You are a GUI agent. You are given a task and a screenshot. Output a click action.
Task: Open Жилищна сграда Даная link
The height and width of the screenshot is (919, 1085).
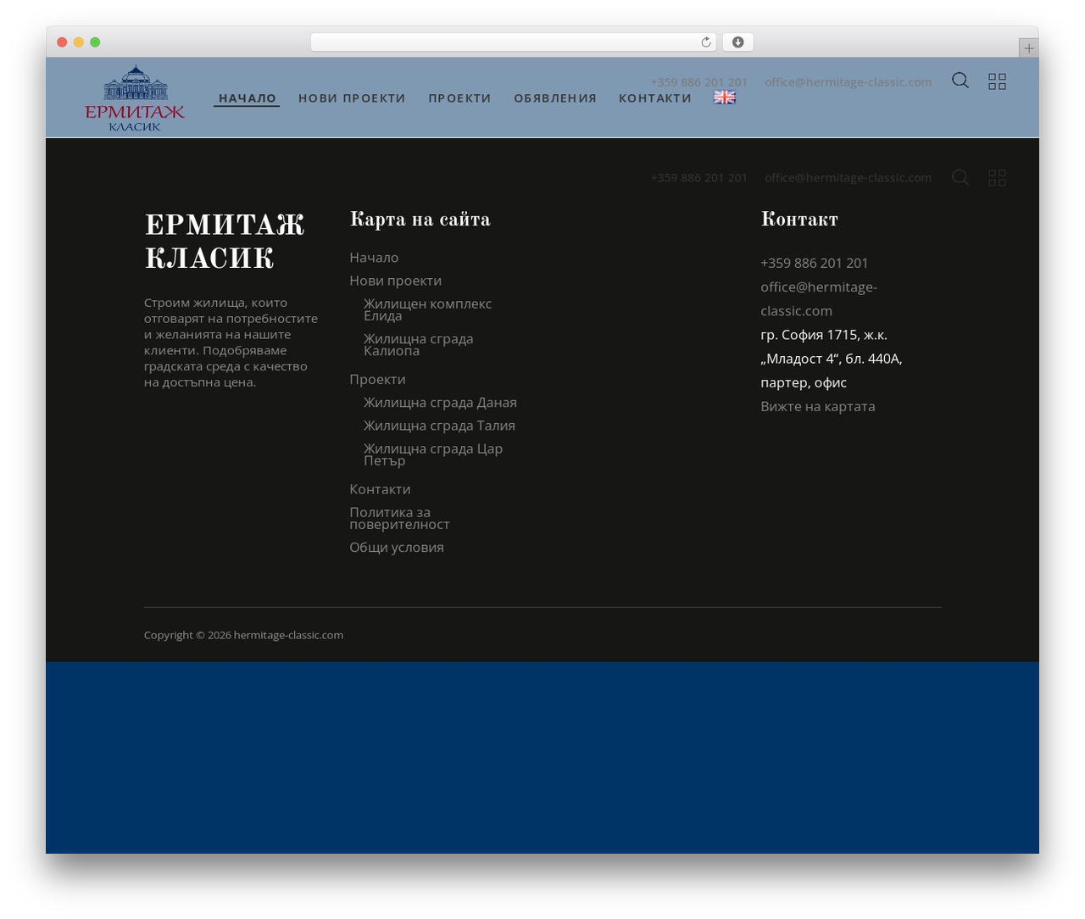pyautogui.click(x=440, y=403)
